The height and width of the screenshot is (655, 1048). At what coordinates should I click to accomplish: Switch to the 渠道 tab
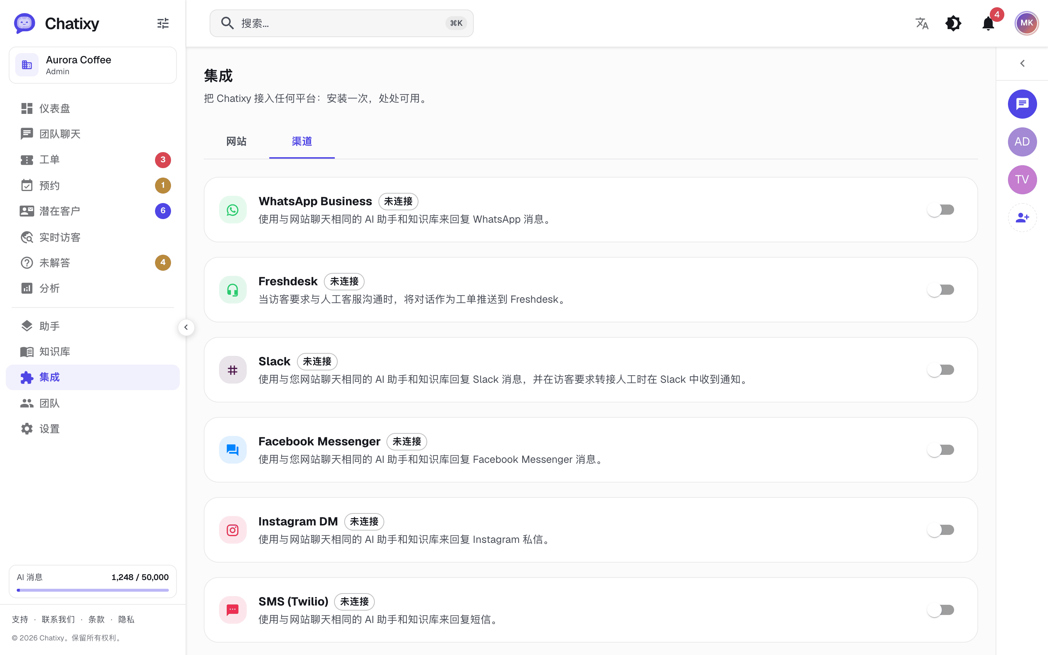point(302,142)
